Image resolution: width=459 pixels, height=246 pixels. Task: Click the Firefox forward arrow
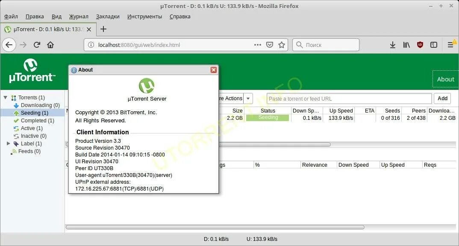pos(23,45)
